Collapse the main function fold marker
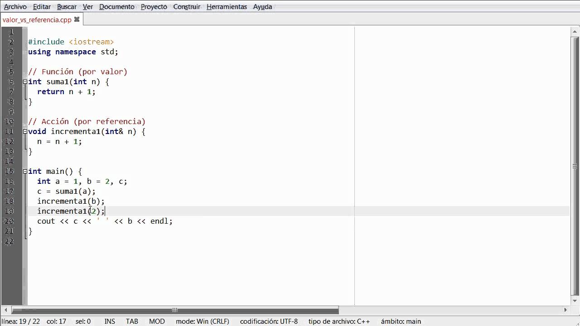The height and width of the screenshot is (326, 580). pyautogui.click(x=25, y=172)
